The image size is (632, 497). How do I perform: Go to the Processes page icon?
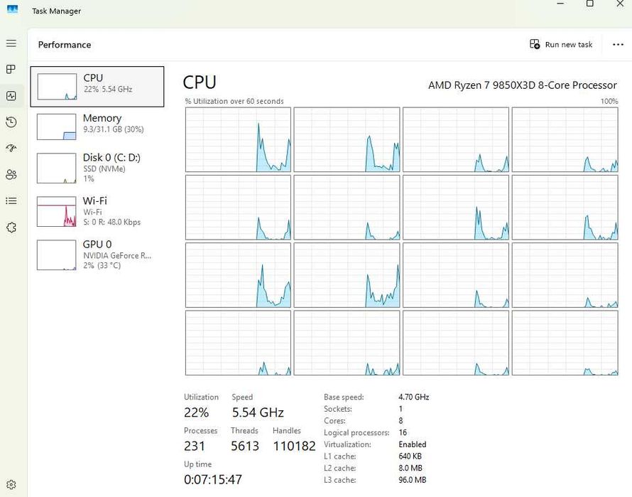11,69
